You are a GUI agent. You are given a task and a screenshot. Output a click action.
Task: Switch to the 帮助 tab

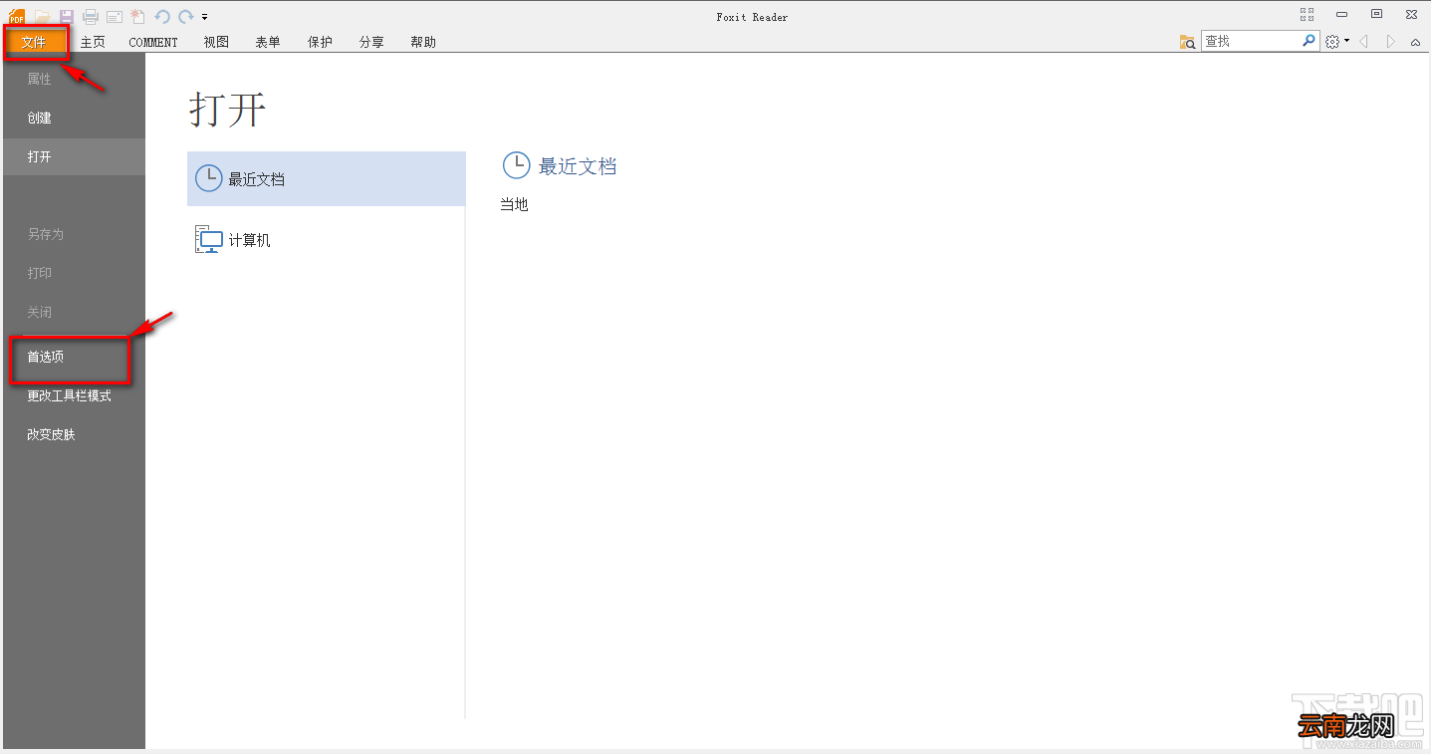tap(423, 42)
